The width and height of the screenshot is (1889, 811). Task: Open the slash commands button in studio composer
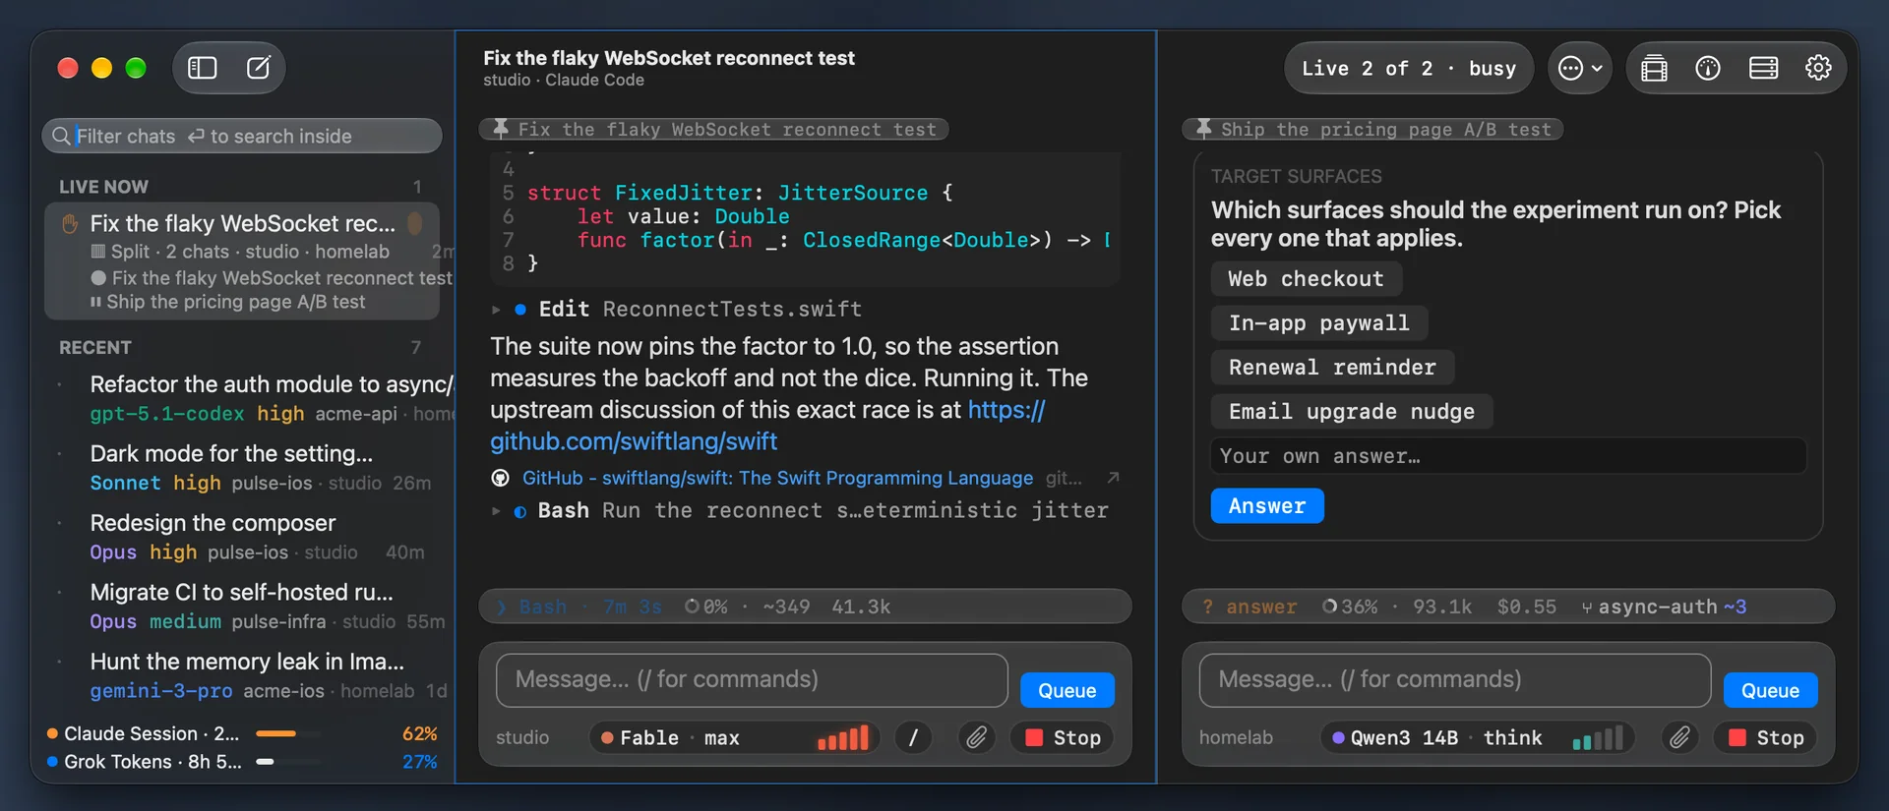pos(913,737)
